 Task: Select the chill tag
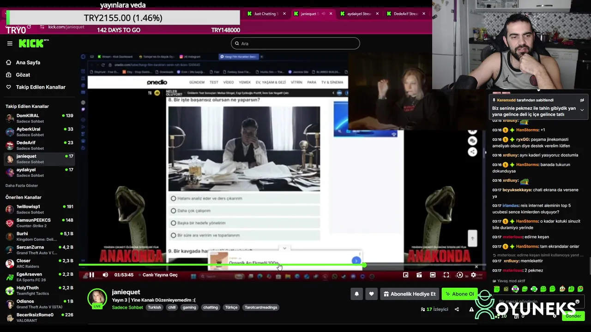click(172, 307)
